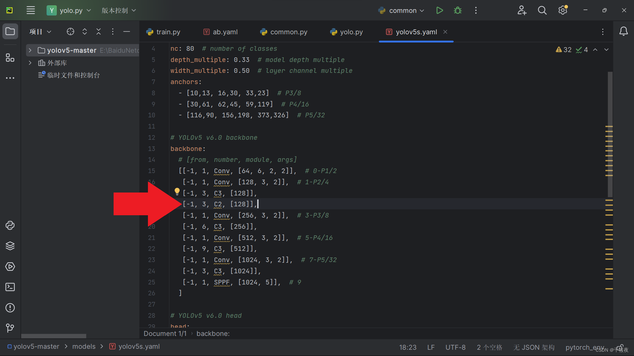This screenshot has height=356, width=634.
Task: Toggle the Project tool window folder icon
Action: pos(10,32)
